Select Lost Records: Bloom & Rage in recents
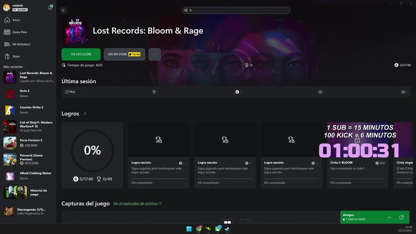Image resolution: width=416 pixels, height=234 pixels. coord(29,77)
